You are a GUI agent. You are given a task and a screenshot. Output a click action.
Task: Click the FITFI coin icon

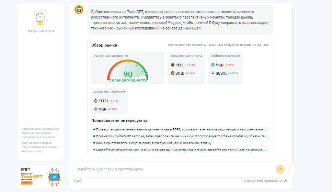pyautogui.click(x=96, y=101)
